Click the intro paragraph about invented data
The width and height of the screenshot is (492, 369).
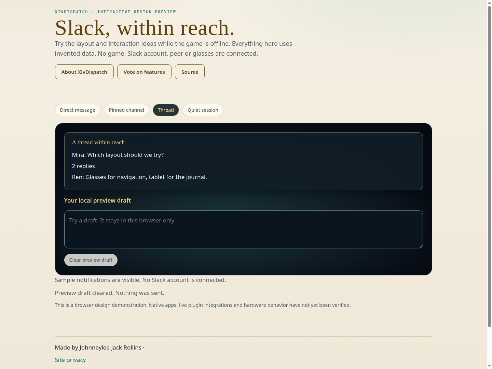pos(174,49)
